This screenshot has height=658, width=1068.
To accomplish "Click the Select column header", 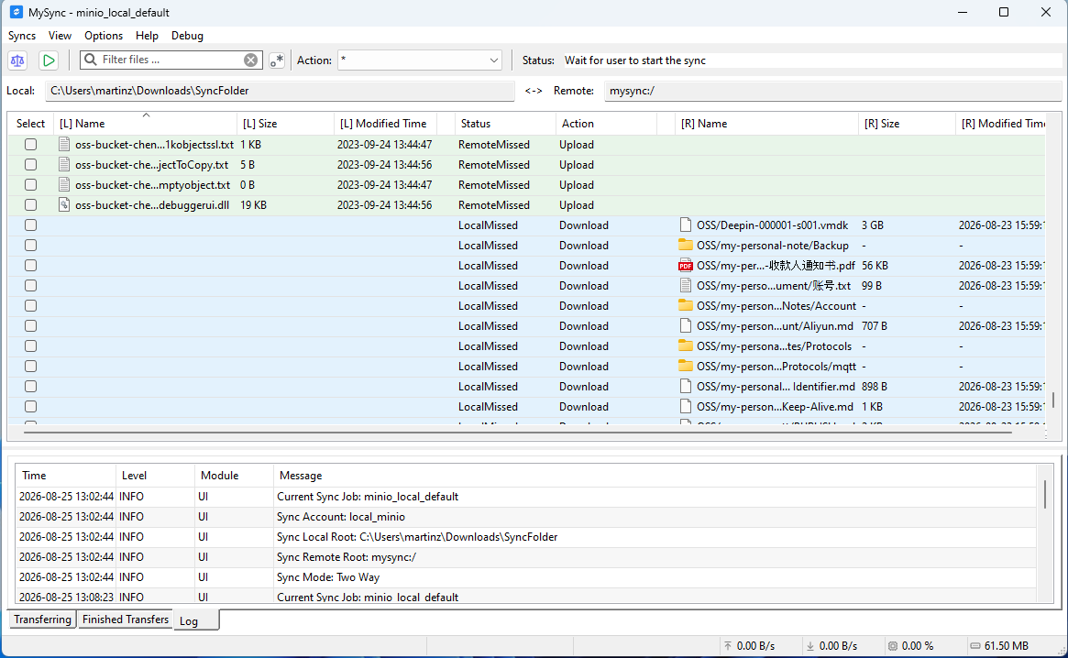I will pos(30,124).
